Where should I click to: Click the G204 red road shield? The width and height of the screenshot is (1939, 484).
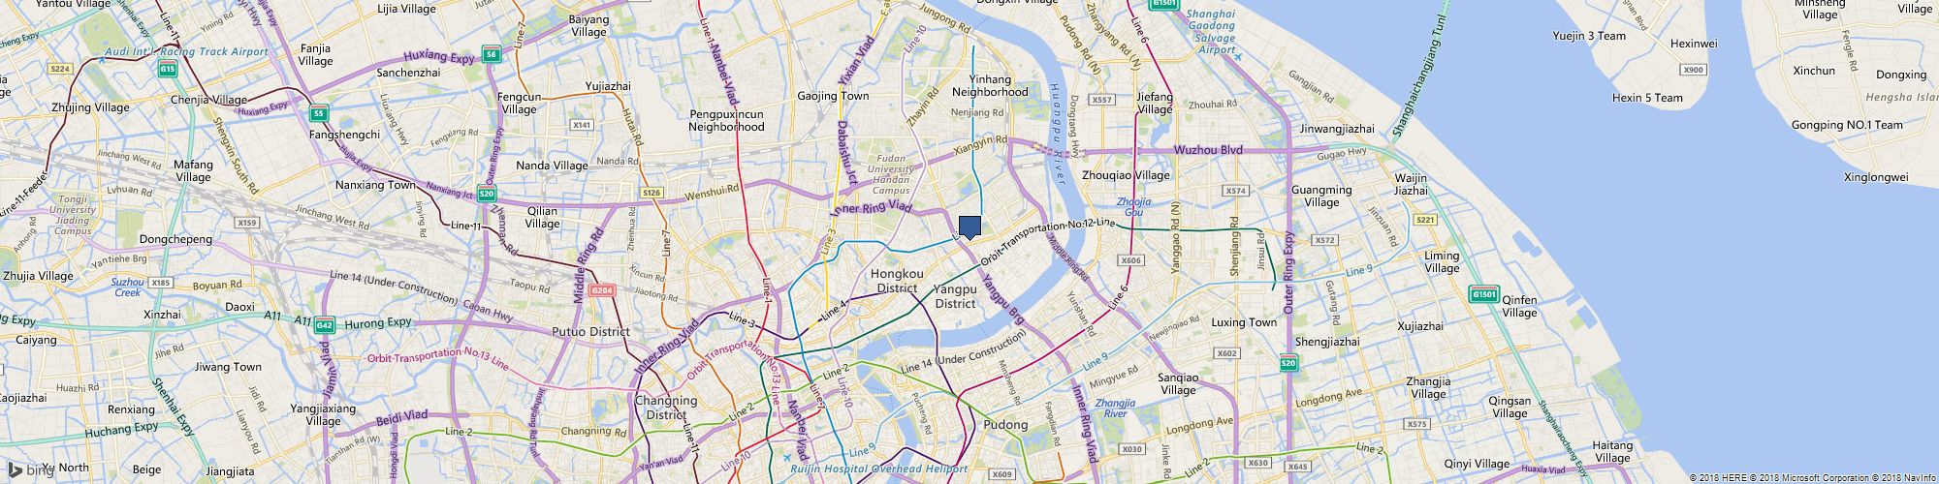[602, 289]
